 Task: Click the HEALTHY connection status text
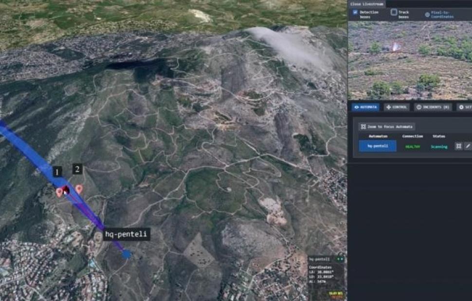coord(413,147)
